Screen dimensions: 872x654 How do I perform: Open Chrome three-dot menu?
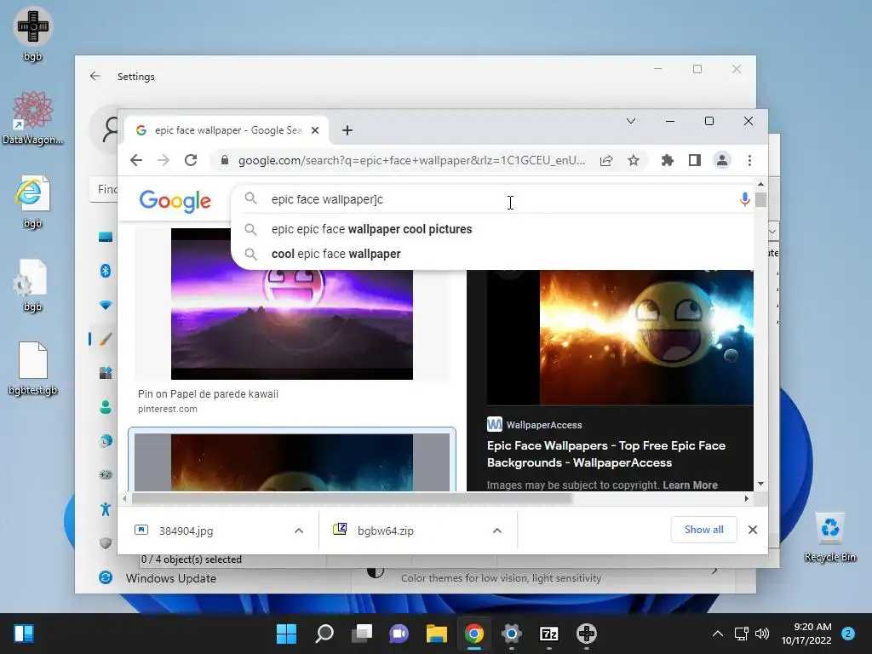click(749, 161)
